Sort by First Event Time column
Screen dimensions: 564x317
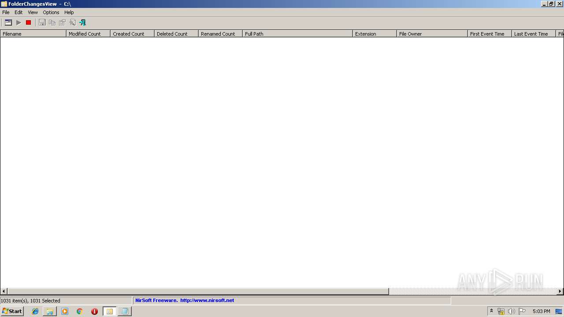[x=490, y=33]
